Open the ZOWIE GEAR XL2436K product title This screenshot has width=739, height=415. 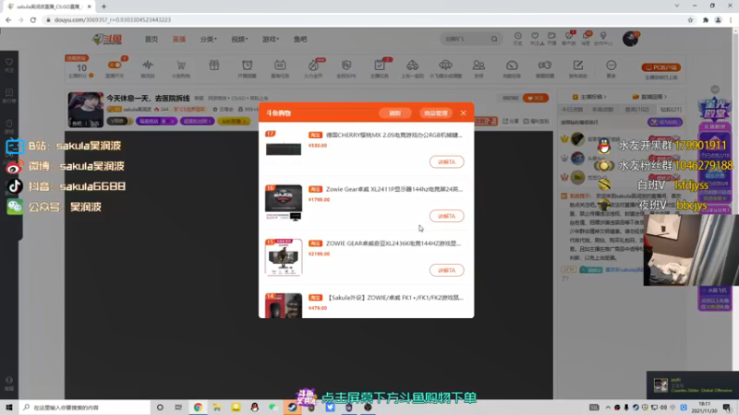[394, 243]
